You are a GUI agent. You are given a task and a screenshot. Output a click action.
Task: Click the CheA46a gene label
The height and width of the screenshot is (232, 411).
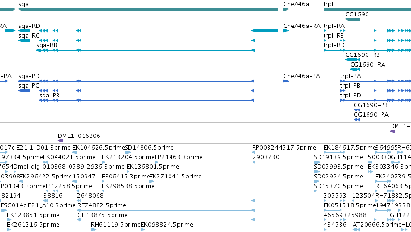click(x=296, y=4)
